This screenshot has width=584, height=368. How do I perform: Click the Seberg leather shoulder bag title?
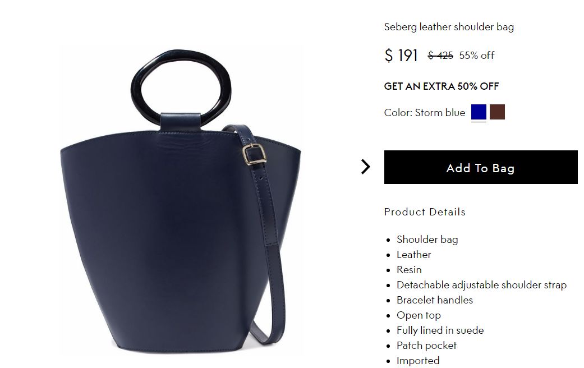(x=449, y=27)
